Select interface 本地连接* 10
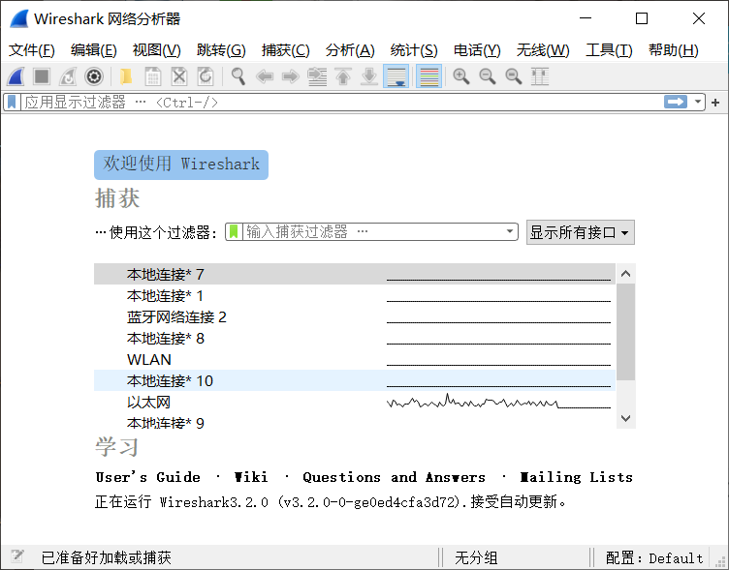 tap(354, 380)
